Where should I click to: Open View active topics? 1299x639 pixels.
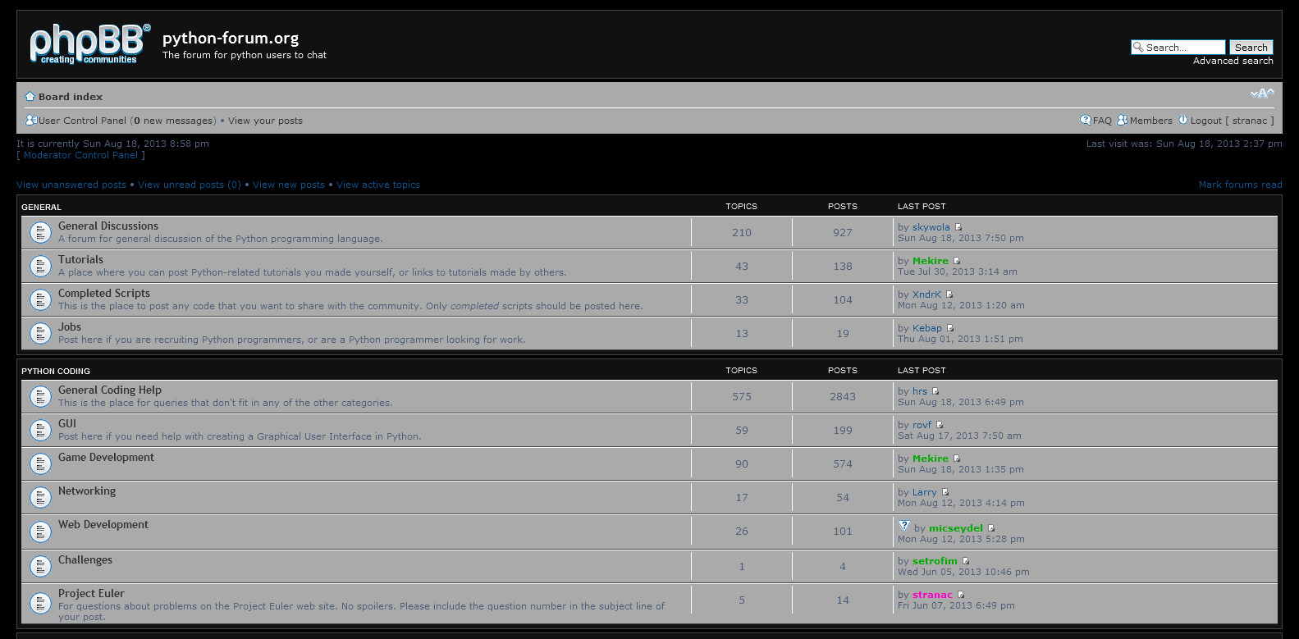point(378,185)
